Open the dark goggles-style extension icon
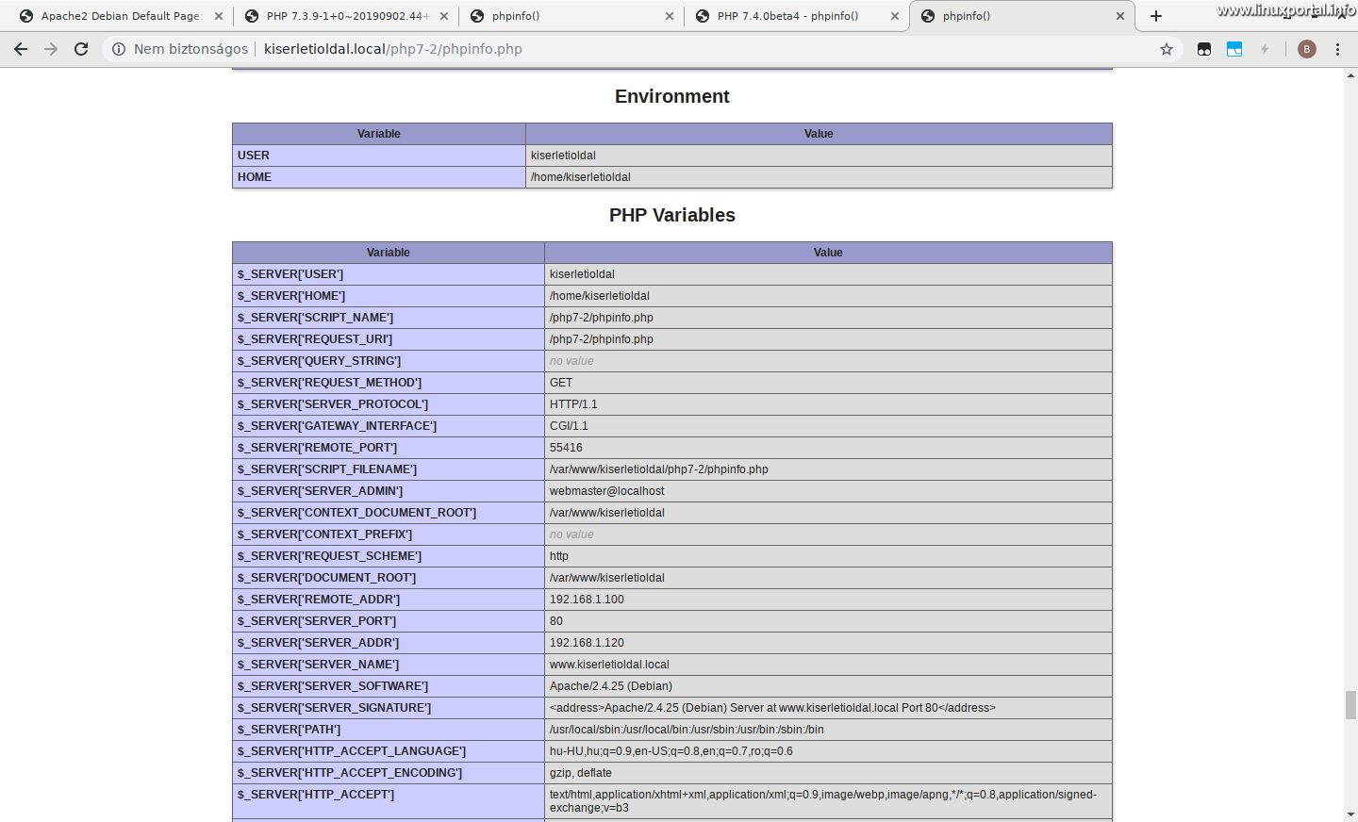The image size is (1358, 822). click(x=1204, y=49)
